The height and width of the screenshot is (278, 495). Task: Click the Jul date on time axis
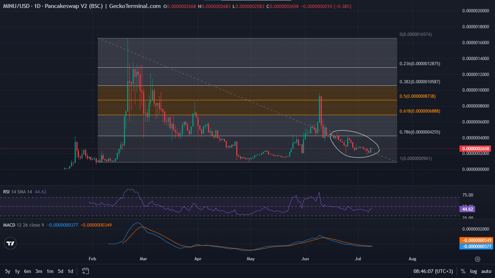tap(358, 259)
